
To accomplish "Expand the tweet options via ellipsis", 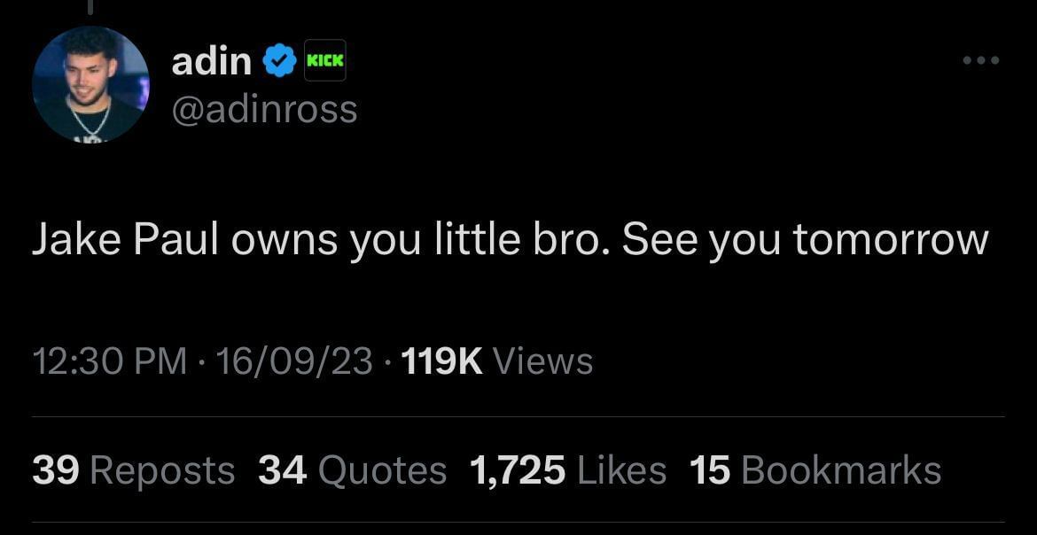I will click(981, 60).
